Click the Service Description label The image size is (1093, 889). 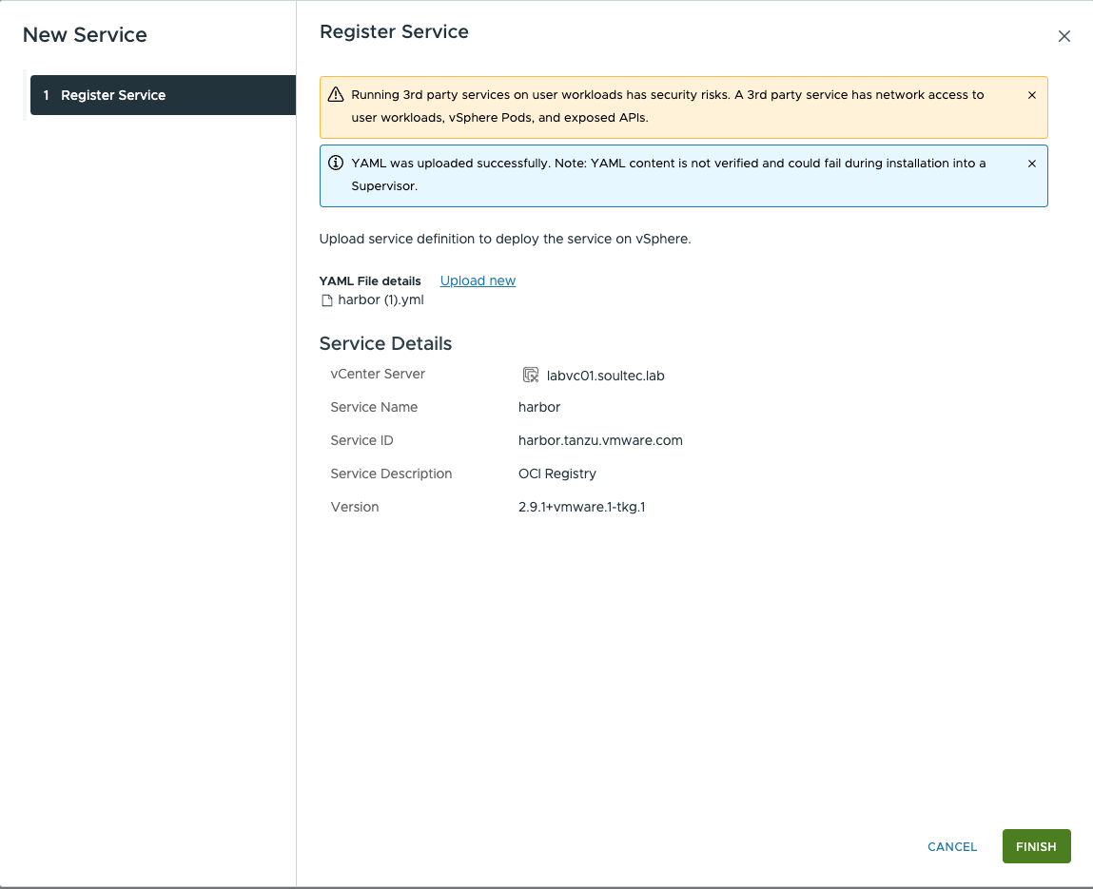coord(391,473)
